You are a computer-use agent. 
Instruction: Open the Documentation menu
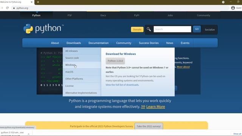pyautogui.click(x=98, y=43)
